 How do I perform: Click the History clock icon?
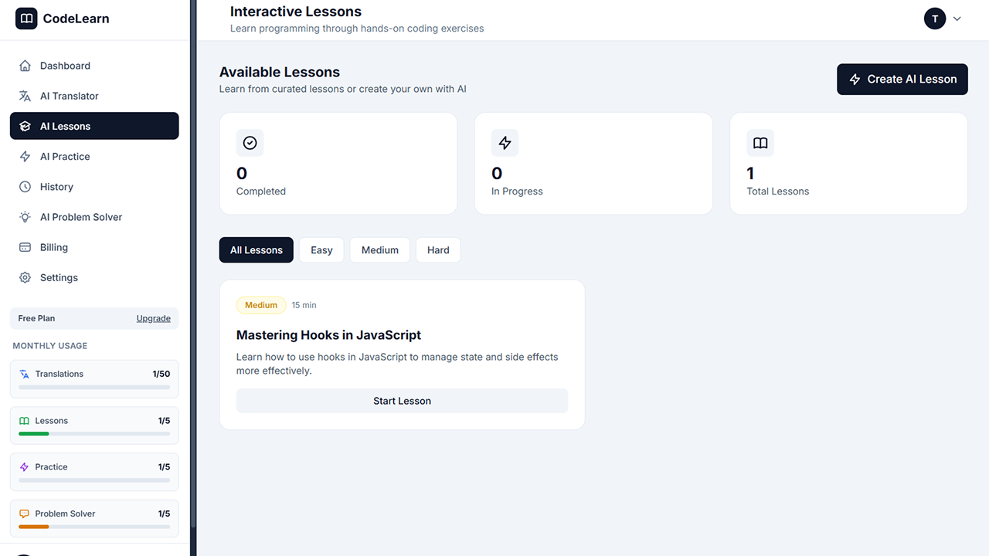tap(25, 187)
